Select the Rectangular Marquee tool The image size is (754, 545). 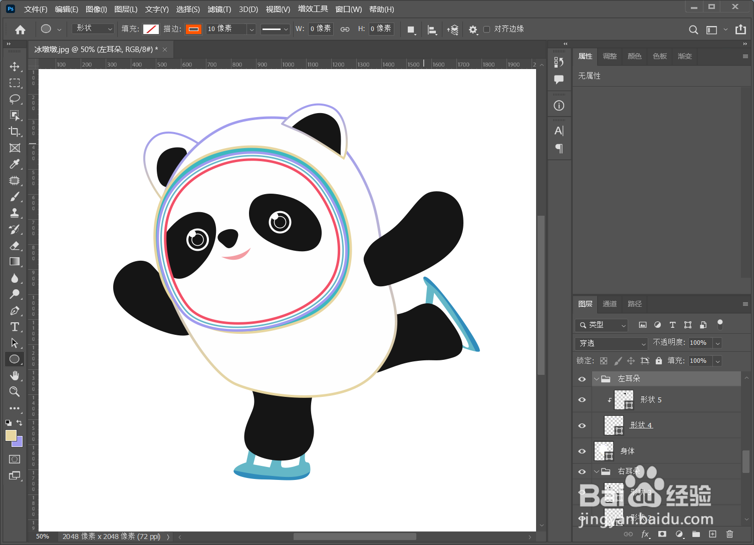[x=15, y=83]
